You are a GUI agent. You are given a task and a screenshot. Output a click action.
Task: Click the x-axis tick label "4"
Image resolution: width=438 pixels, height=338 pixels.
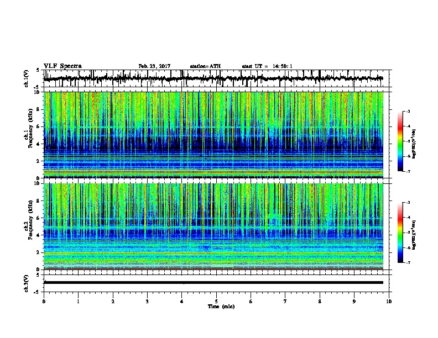(x=182, y=302)
